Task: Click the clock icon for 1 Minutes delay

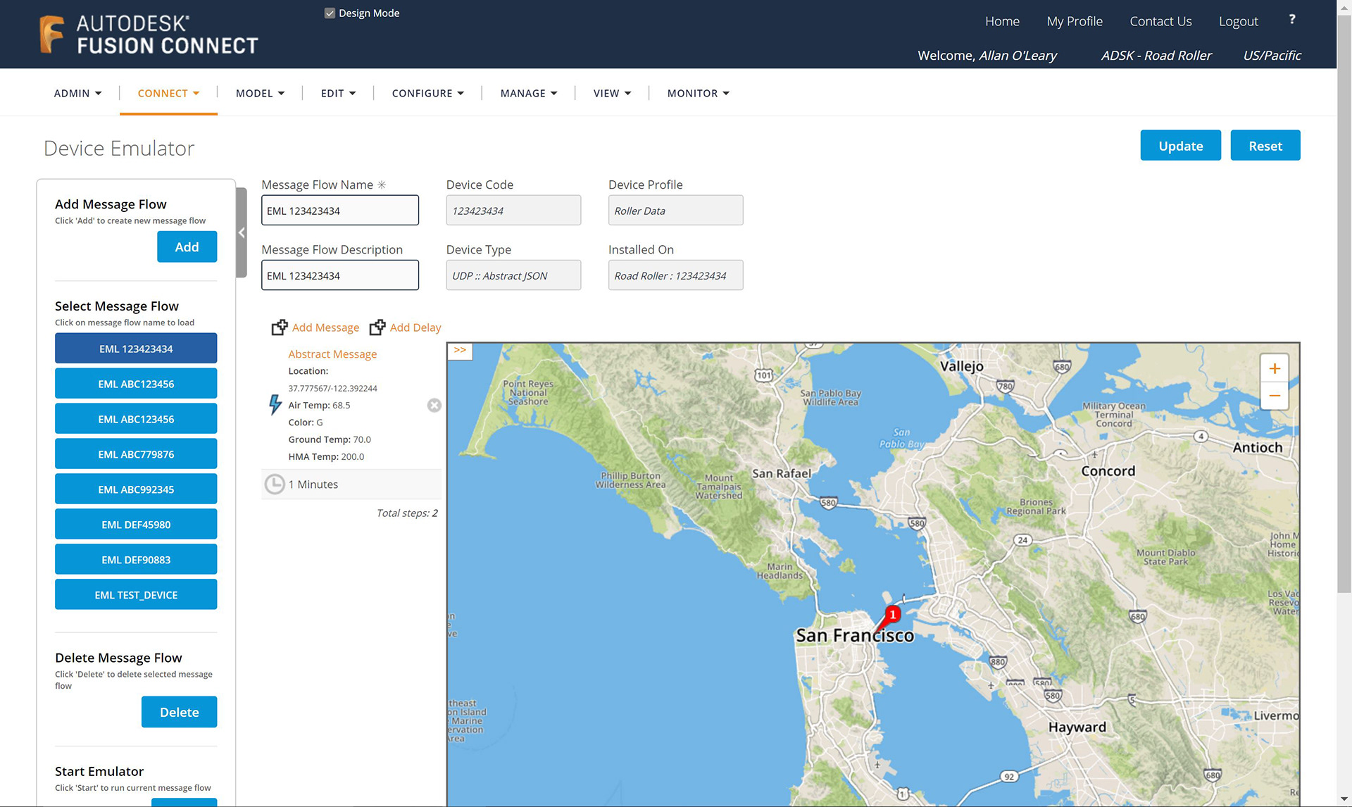Action: point(274,484)
